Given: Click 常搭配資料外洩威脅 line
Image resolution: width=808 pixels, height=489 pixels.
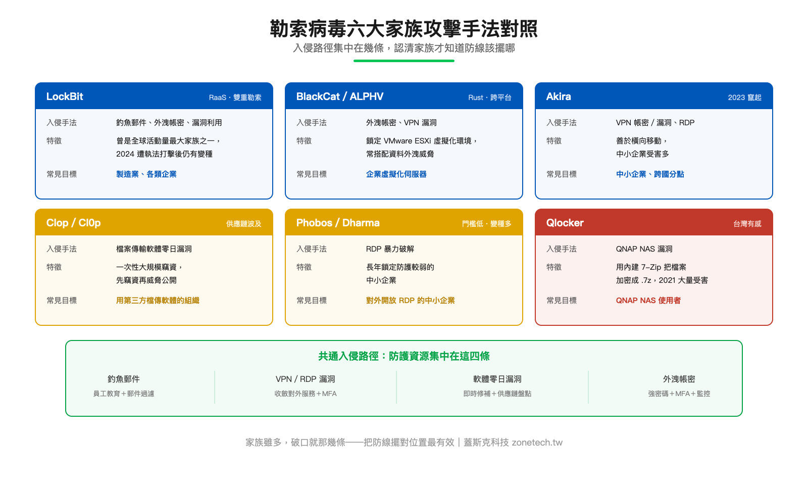Looking at the screenshot, I should [400, 154].
